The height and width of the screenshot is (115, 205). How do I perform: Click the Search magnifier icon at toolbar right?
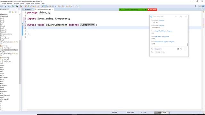pos(196,6)
